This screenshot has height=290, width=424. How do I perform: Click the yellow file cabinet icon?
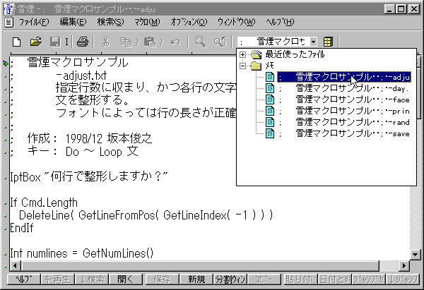(x=328, y=42)
